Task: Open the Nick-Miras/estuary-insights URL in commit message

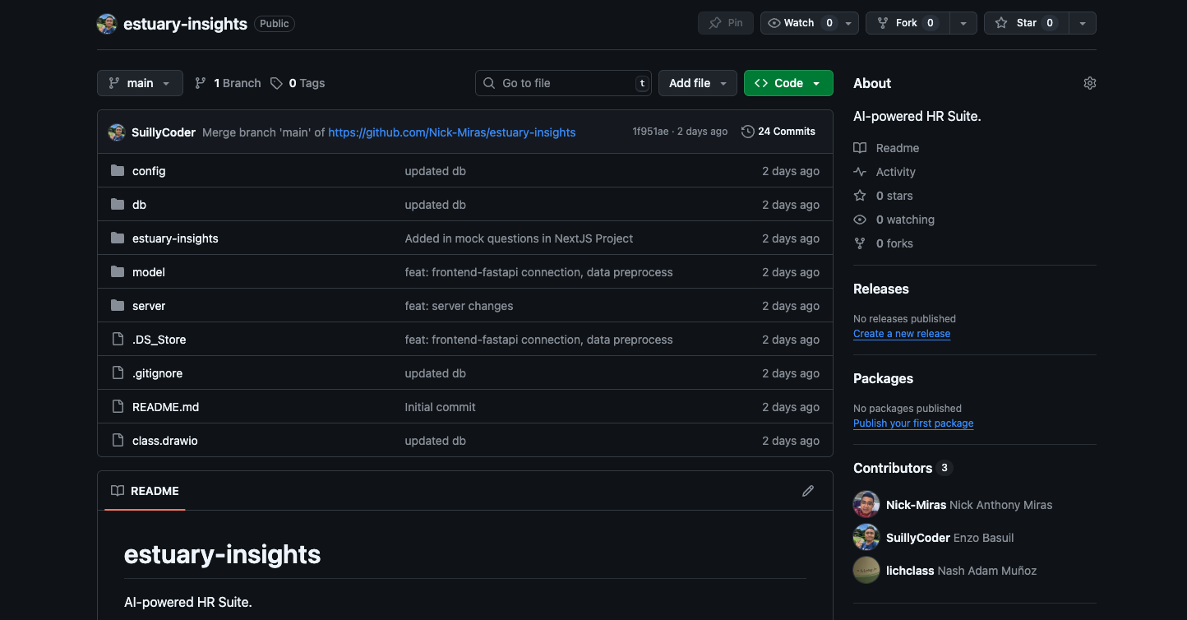Action: click(452, 132)
